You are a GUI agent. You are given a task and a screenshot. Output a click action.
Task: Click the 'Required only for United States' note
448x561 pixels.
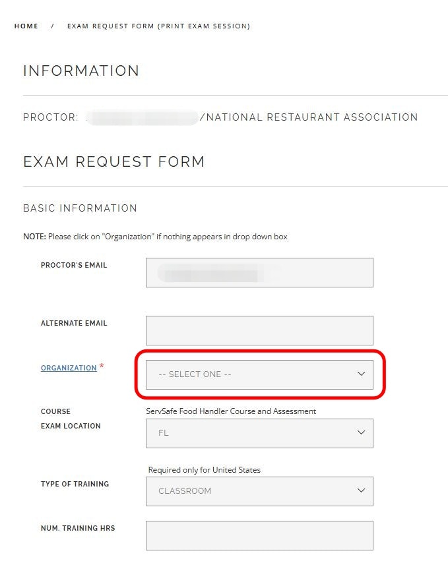[x=205, y=470]
